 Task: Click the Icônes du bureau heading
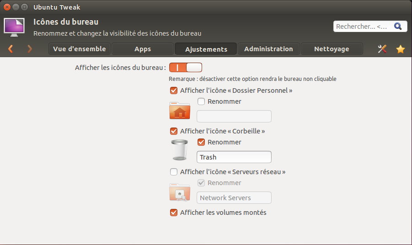tap(66, 22)
